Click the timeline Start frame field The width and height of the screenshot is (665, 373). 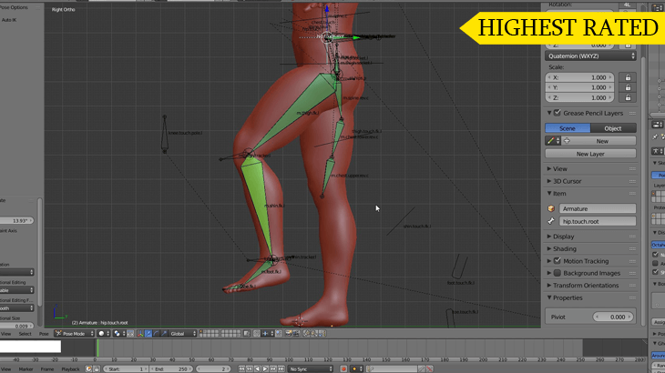tap(126, 369)
